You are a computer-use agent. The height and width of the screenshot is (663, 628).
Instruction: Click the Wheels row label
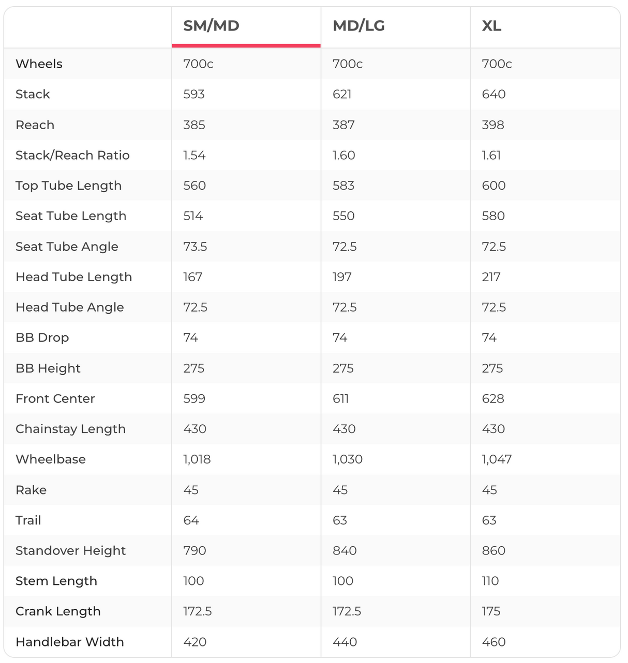coord(39,64)
